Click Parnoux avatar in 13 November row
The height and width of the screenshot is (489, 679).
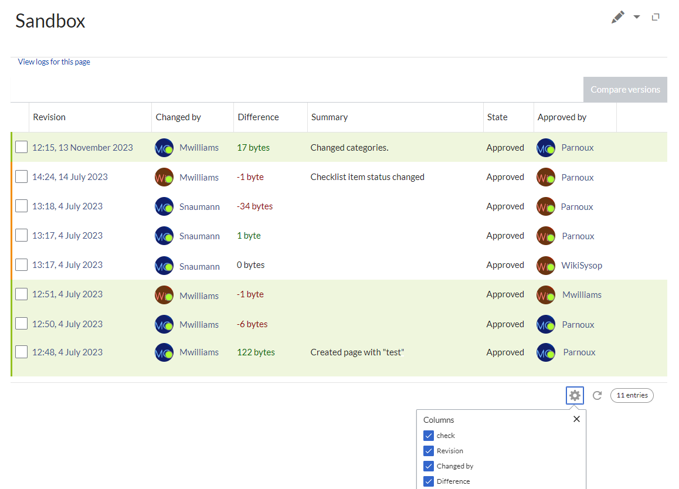[x=546, y=148]
